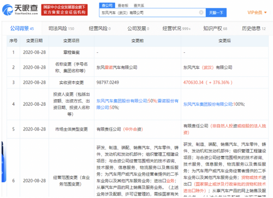273x198 pixels.
Task: Select the 查关系 search tab
Action: pyautogui.click(x=139, y=5)
